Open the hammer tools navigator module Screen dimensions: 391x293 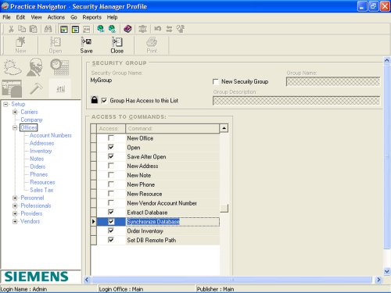click(x=36, y=89)
